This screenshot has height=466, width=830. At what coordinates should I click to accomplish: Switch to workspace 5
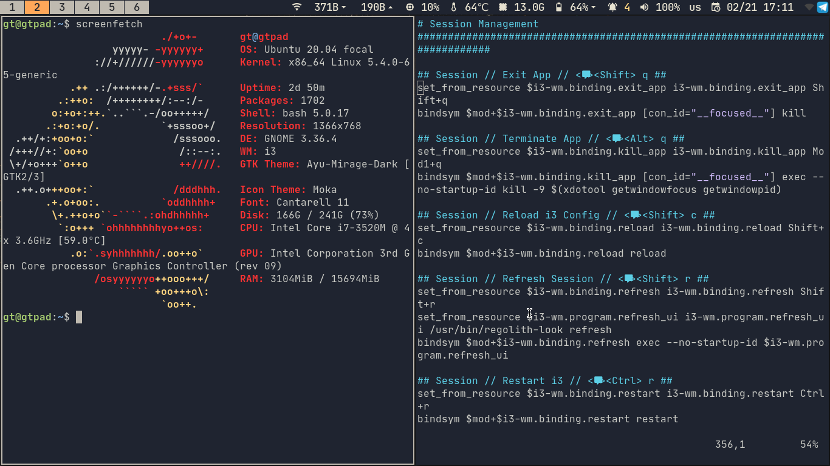tap(112, 7)
